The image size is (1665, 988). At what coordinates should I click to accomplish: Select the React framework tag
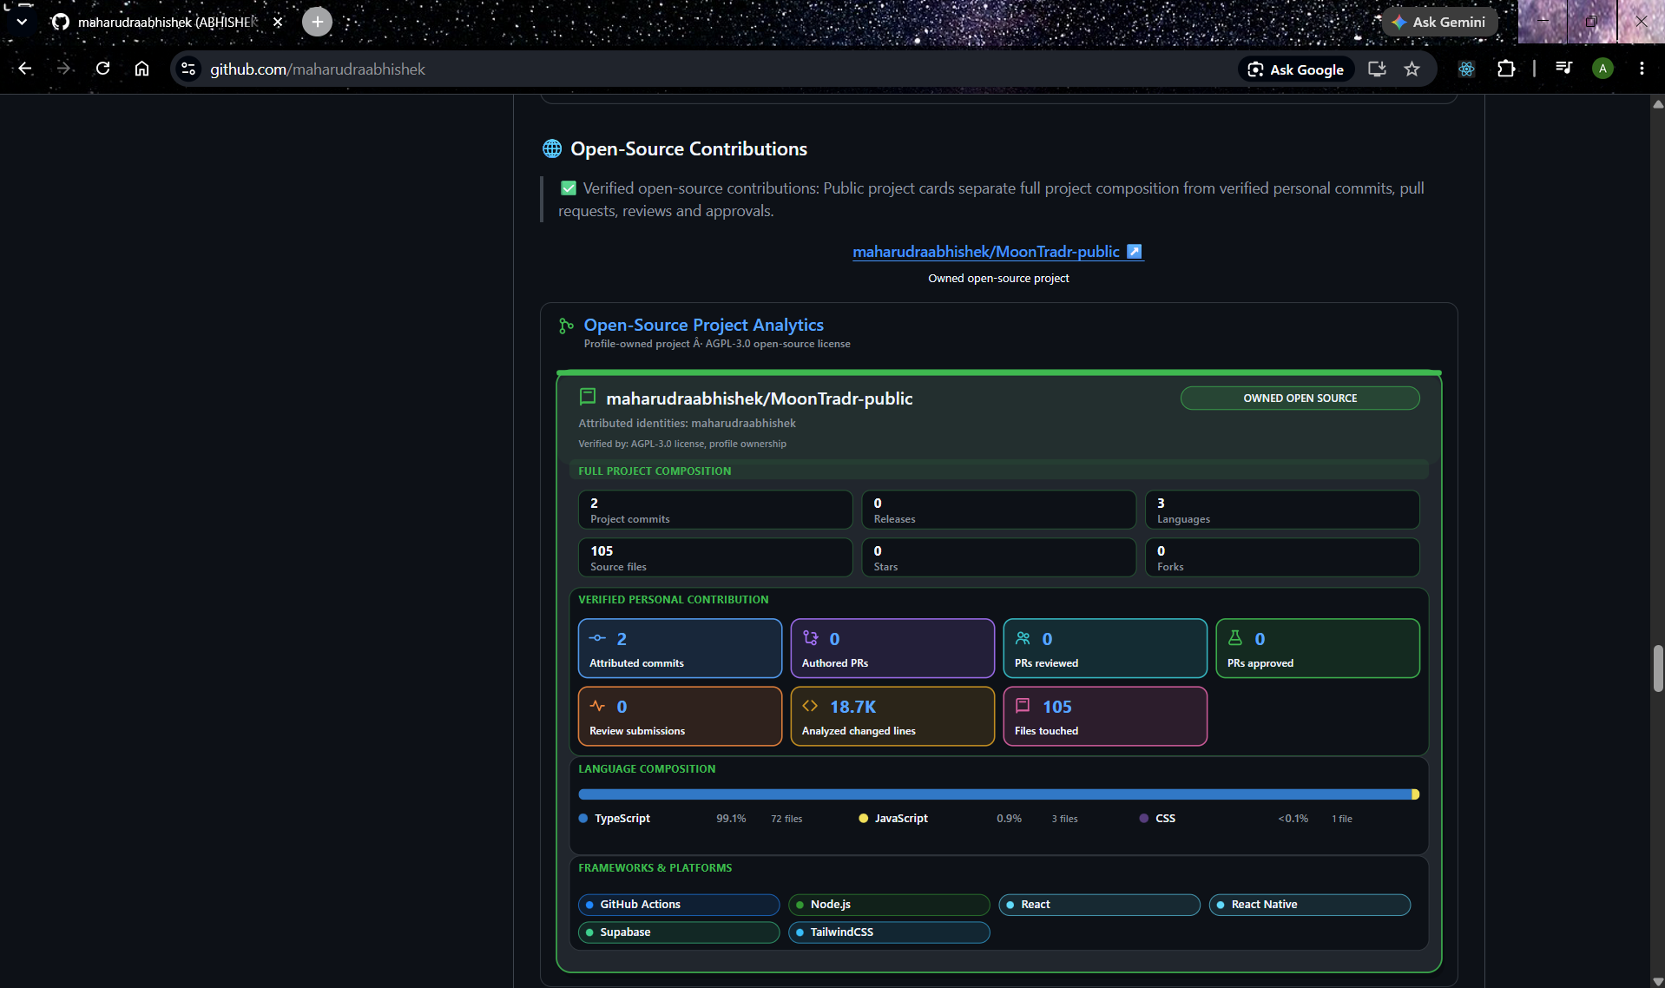point(1099,905)
